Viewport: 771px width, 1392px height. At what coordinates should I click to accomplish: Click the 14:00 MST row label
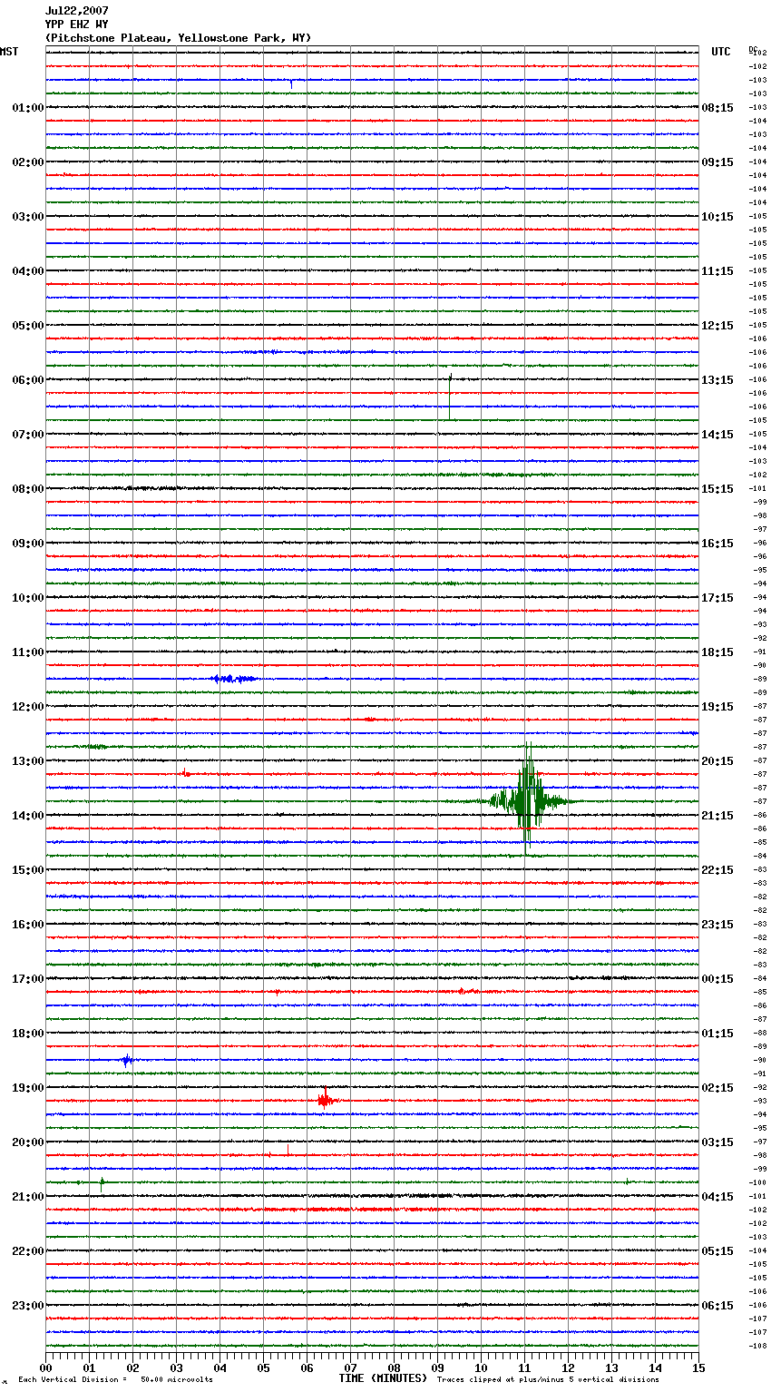pyautogui.click(x=27, y=816)
